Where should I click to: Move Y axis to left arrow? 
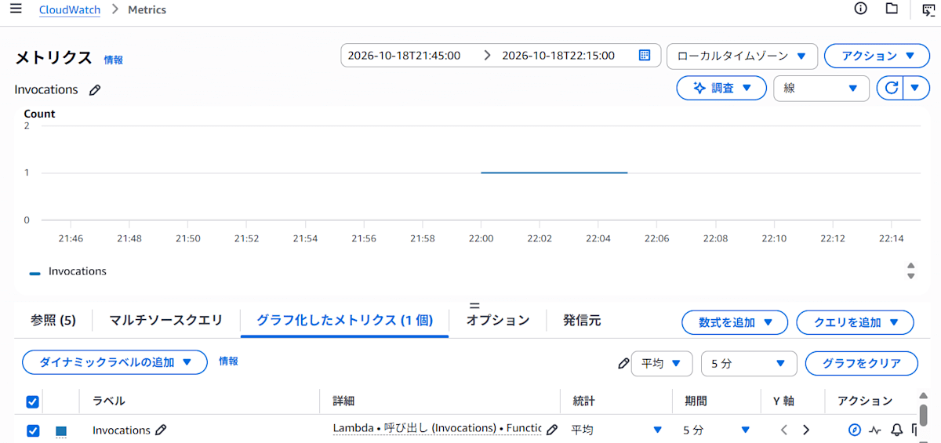point(783,430)
